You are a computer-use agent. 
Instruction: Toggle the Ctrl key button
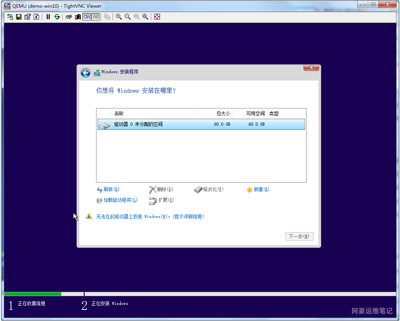click(x=87, y=17)
